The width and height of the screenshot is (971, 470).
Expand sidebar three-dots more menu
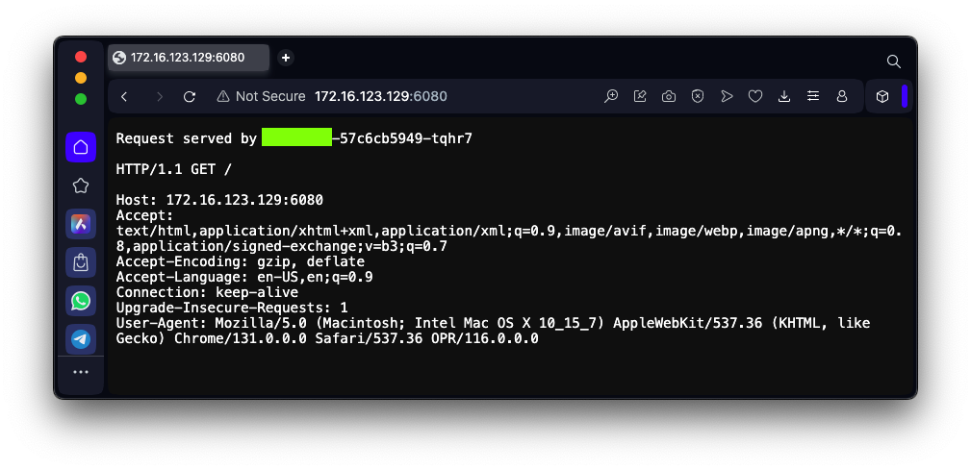click(81, 372)
